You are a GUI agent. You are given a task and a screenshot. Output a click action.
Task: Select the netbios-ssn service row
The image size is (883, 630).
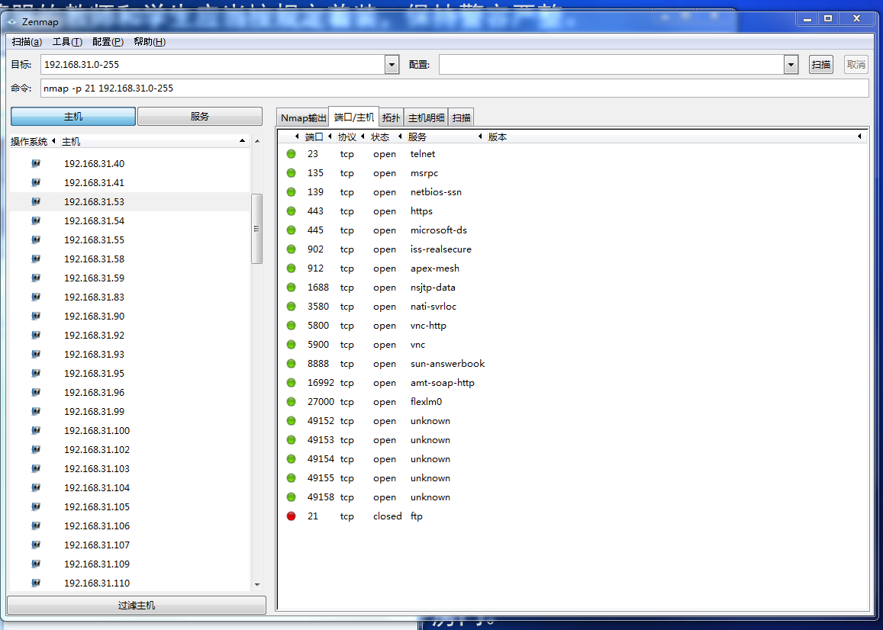pos(572,192)
